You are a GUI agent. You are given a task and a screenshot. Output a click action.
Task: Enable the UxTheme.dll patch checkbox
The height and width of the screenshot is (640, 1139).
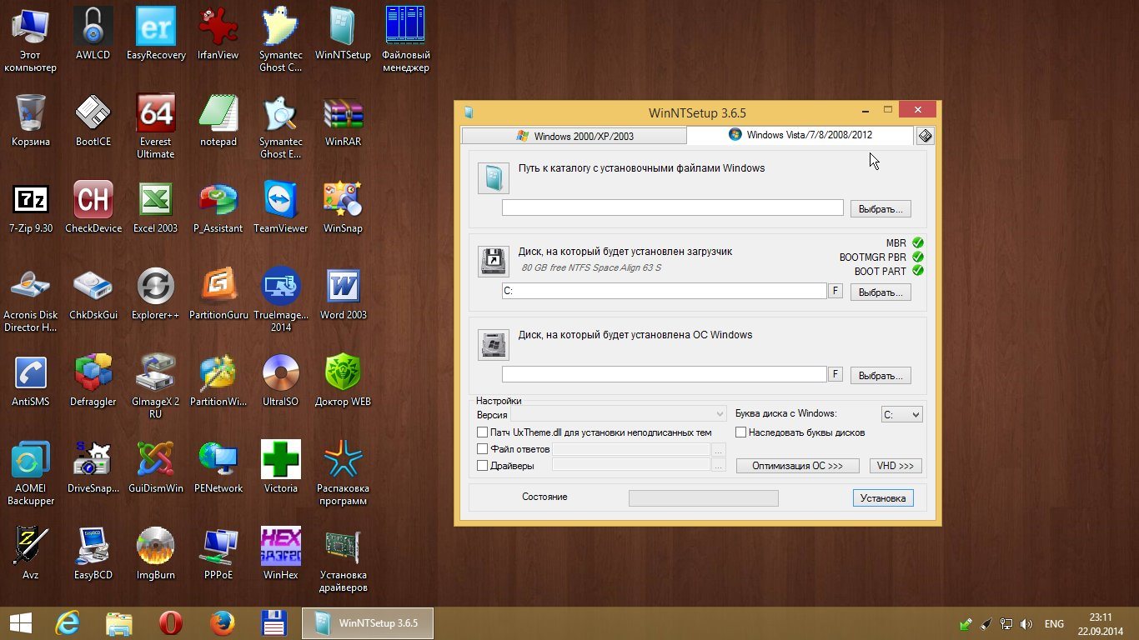click(x=482, y=432)
